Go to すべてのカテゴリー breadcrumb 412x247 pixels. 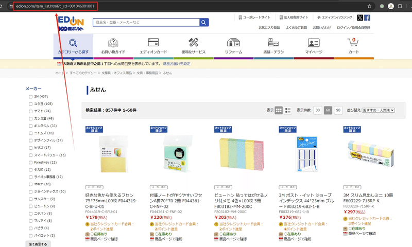click(83, 73)
